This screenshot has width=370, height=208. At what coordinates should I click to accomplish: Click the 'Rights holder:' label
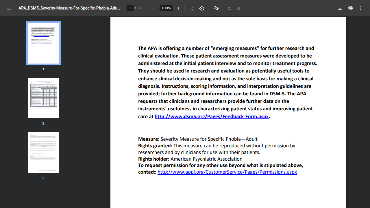154,159
